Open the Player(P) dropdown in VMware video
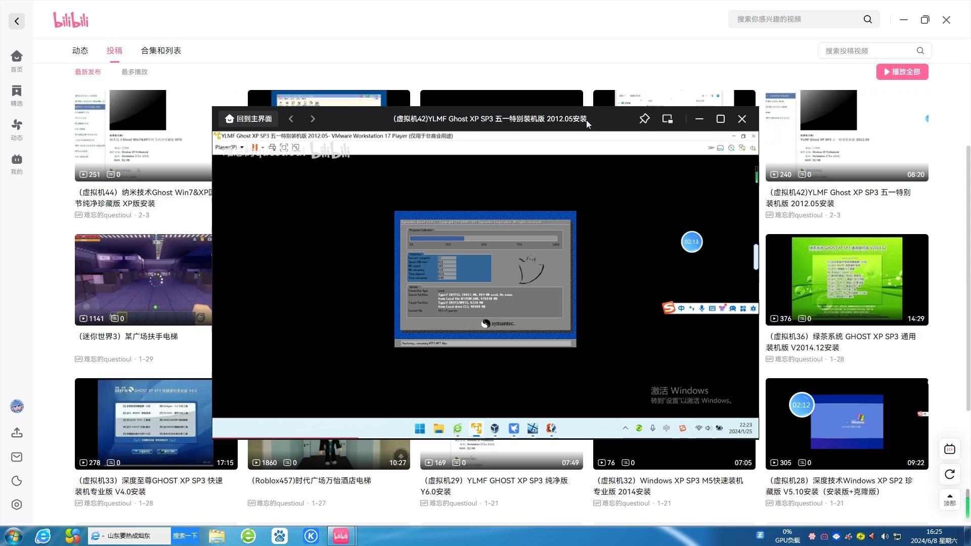The width and height of the screenshot is (971, 546). pyautogui.click(x=229, y=147)
